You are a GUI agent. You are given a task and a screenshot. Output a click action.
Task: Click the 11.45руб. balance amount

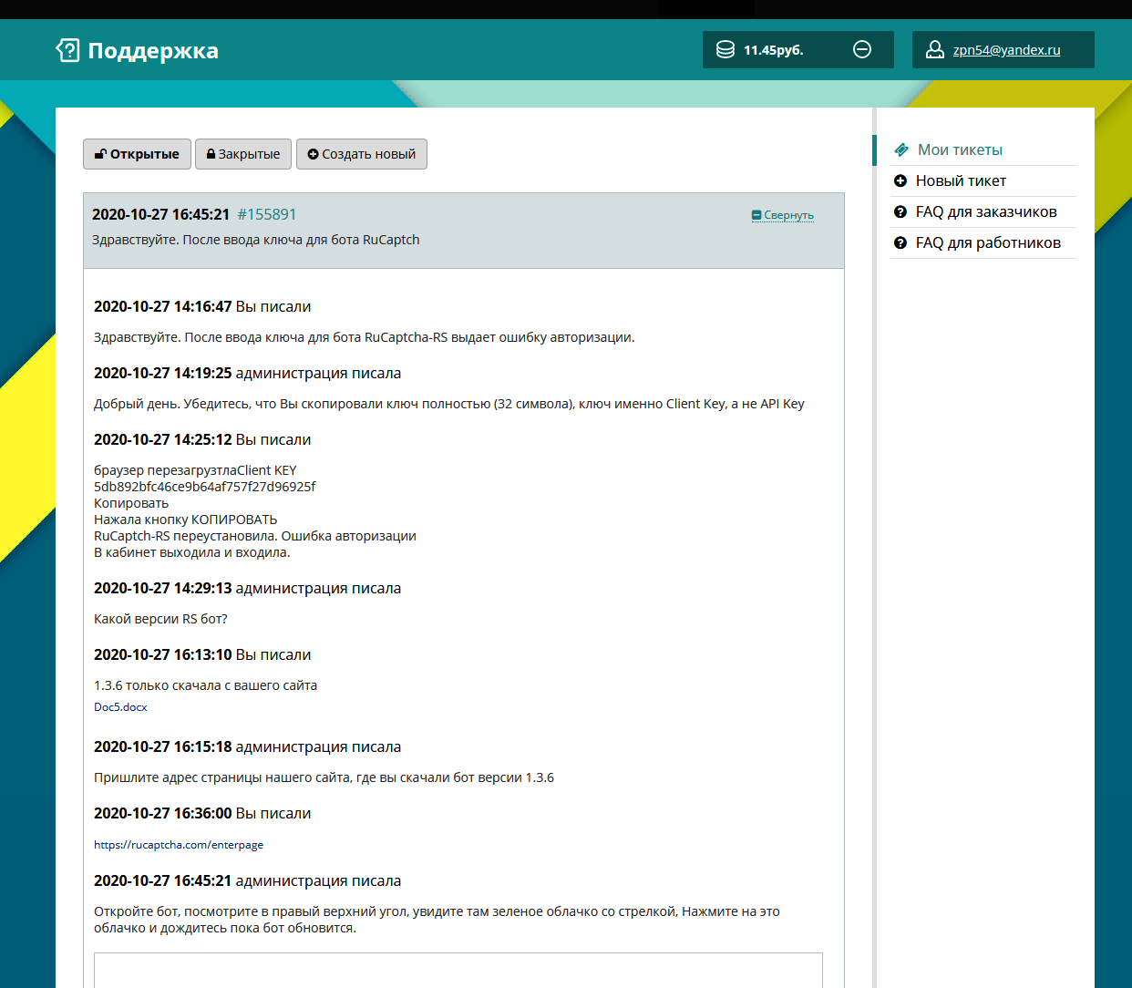(x=773, y=50)
